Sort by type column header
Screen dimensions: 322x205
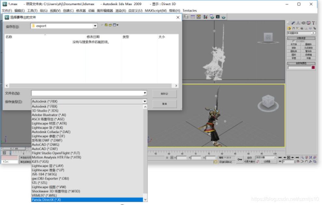click(x=139, y=37)
